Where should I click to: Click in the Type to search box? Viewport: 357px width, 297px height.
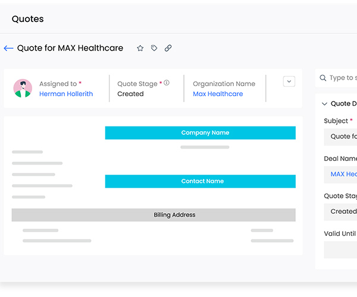343,78
